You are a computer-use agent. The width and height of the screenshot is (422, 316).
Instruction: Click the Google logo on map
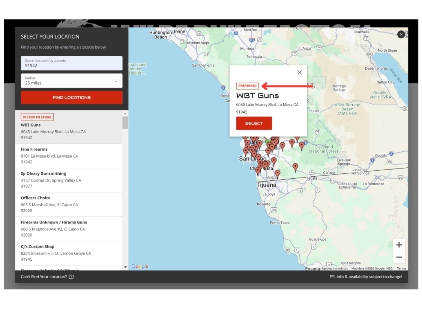click(x=140, y=266)
